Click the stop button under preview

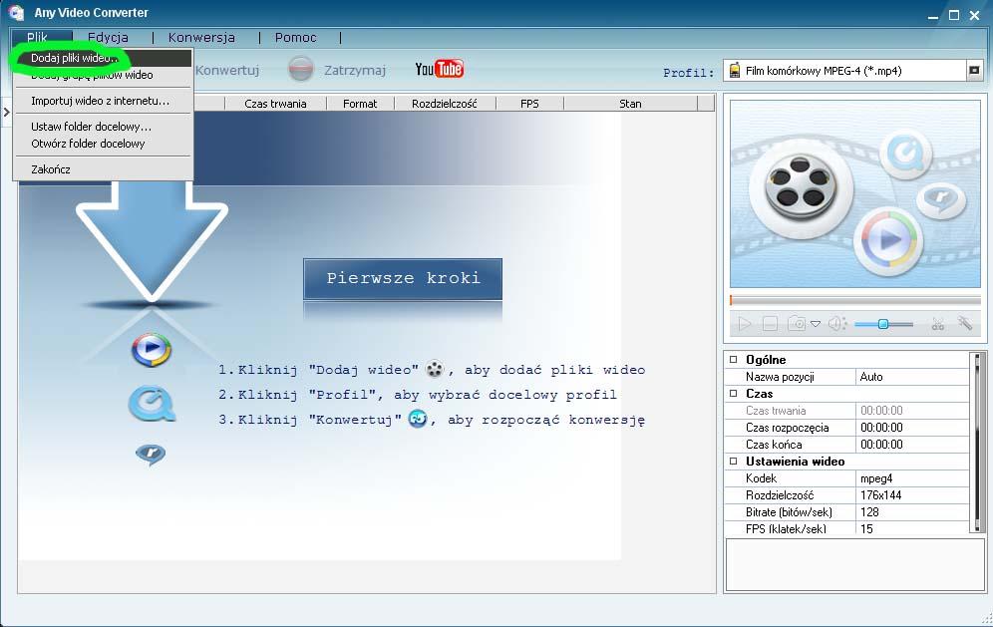click(x=770, y=324)
